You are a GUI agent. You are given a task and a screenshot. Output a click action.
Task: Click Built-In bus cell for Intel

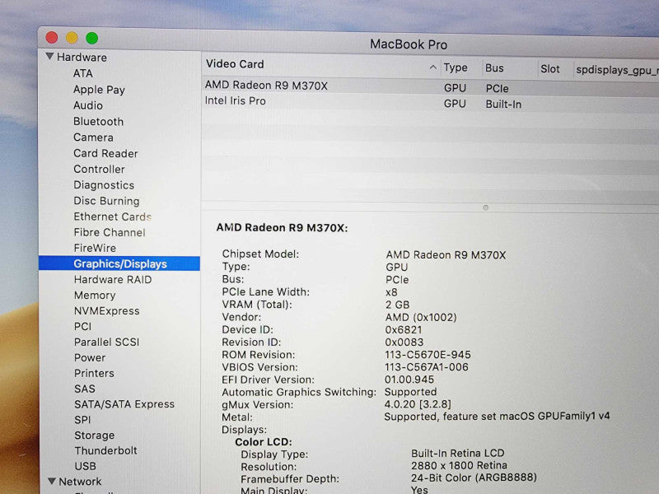pyautogui.click(x=503, y=105)
